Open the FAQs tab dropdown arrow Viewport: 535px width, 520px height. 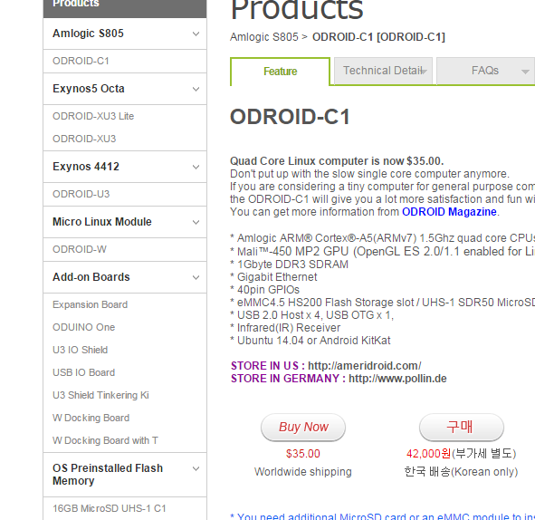point(525,72)
